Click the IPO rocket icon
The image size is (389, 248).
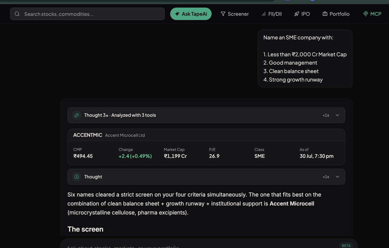297,14
